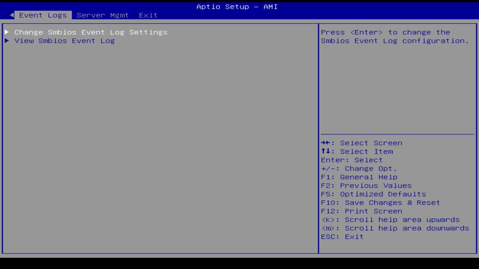Select the Change Smbios Event Log Settings arrow
Screen dimensions: 479x269
(7, 32)
